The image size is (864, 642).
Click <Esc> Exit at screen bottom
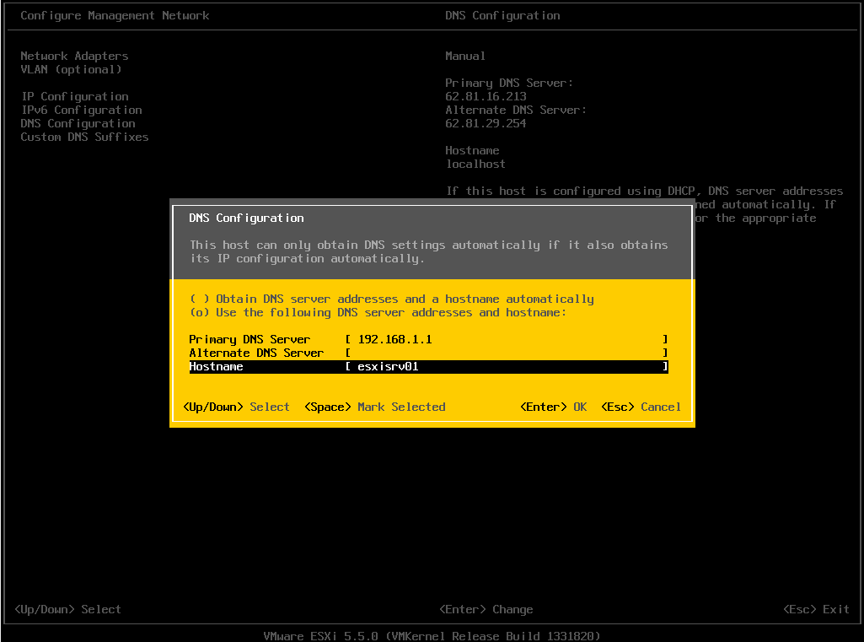coord(816,609)
